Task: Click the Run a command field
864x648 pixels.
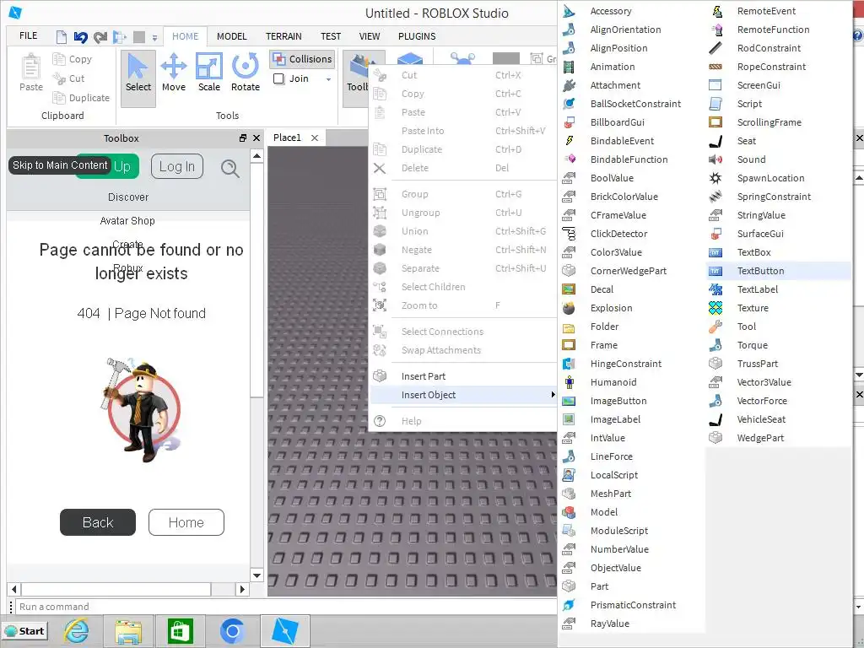Action: click(287, 607)
